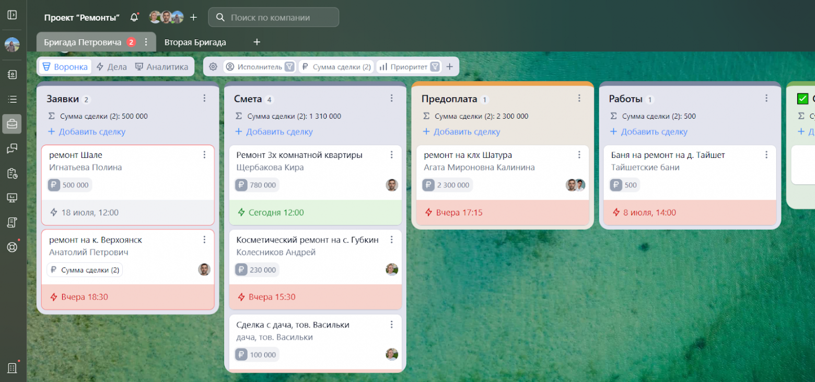
Task: Toggle the Исполнитель filter
Action: pyautogui.click(x=289, y=67)
